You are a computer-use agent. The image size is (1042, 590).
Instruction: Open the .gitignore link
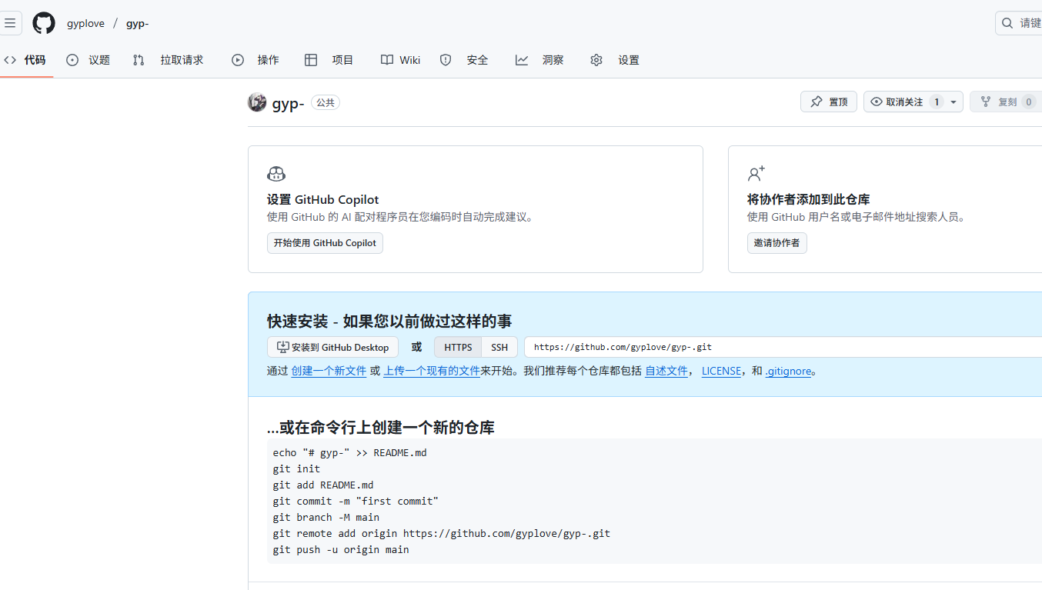pos(788,371)
